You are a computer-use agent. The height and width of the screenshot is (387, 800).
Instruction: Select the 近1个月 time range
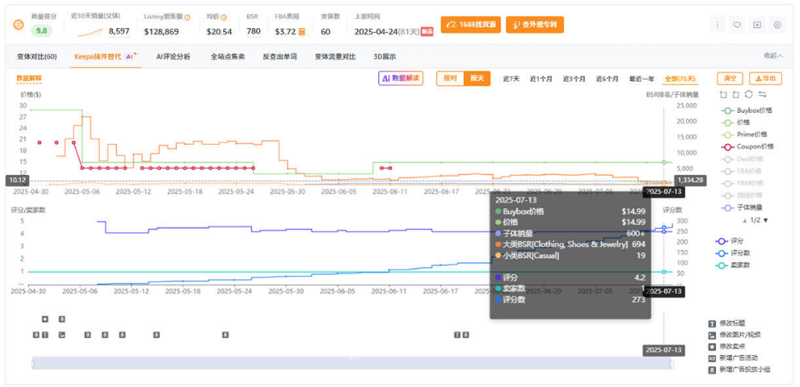(x=540, y=79)
